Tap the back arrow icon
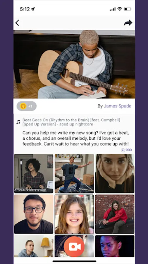The image size is (148, 264). tap(17, 23)
